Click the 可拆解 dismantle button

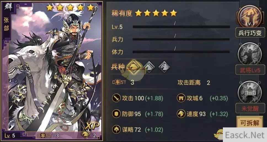[250, 123]
